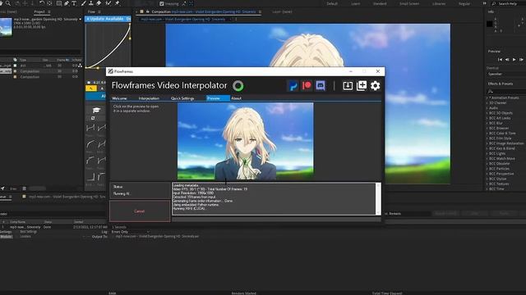Select the Roto Brush tool in After Effects
526x295 pixels.
pos(108,3)
